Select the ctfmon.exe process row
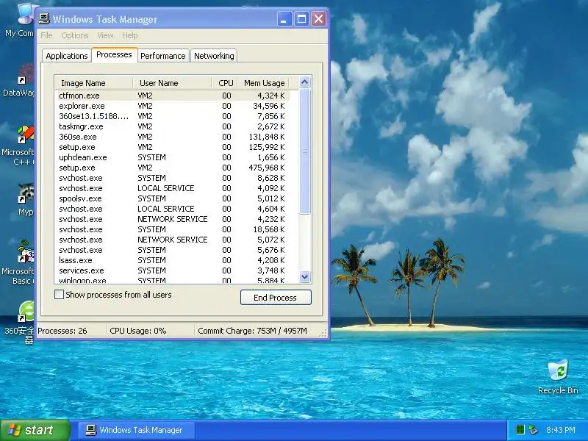 [x=173, y=96]
